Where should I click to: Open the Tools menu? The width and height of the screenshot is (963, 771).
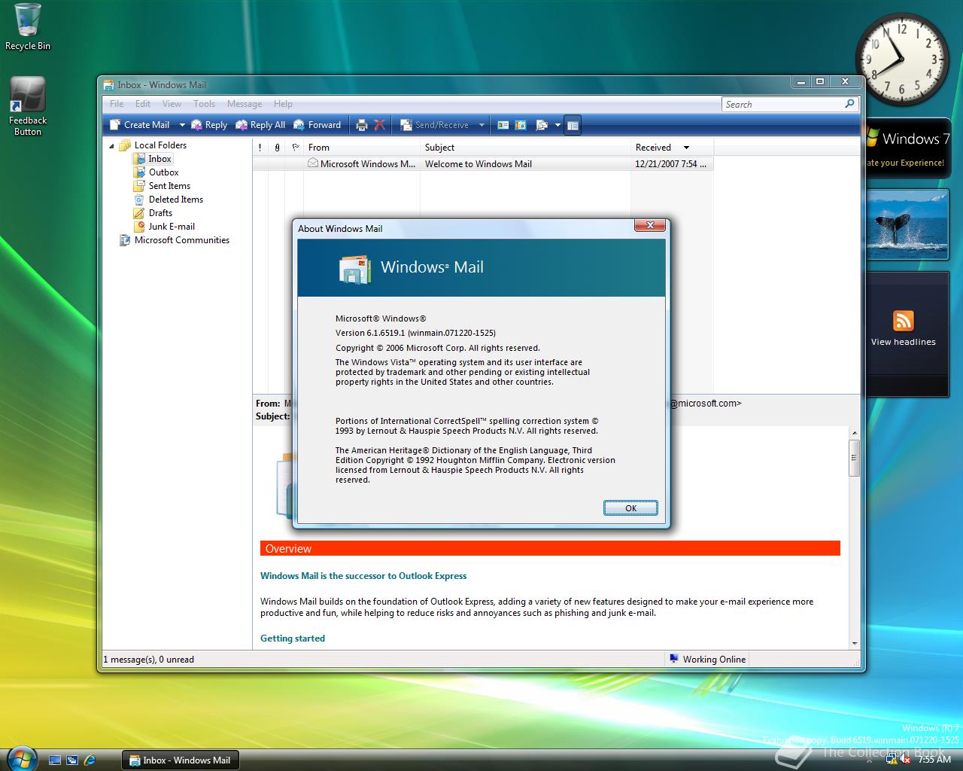204,104
